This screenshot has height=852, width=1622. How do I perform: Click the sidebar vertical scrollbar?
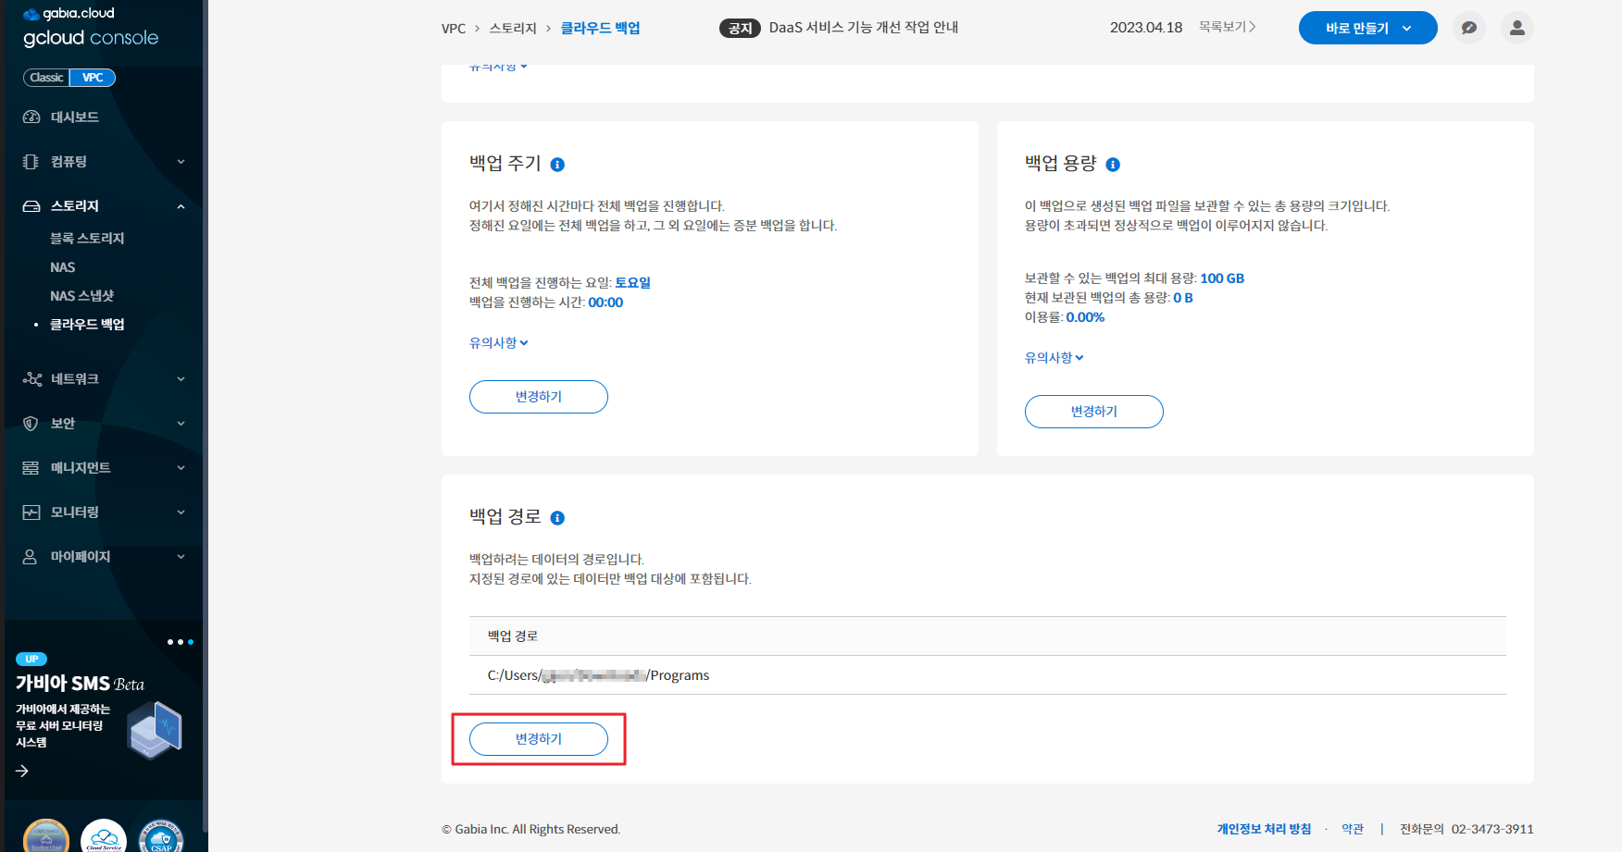click(x=205, y=416)
